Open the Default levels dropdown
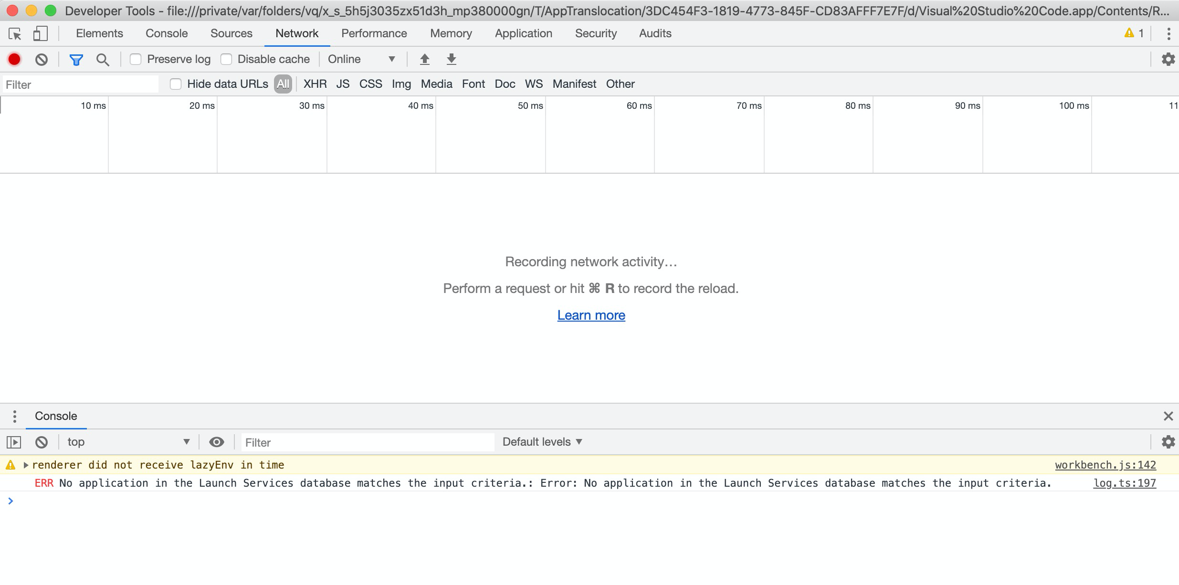Image resolution: width=1179 pixels, height=585 pixels. tap(542, 442)
